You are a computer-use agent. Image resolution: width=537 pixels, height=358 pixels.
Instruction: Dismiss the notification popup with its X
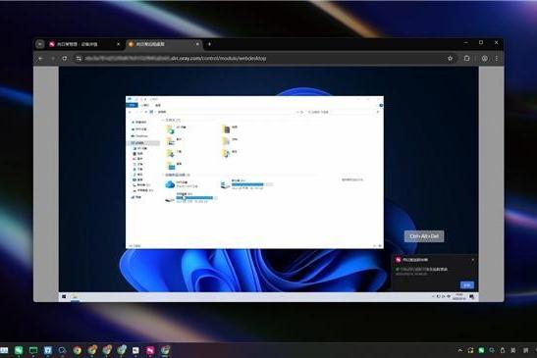click(x=473, y=260)
